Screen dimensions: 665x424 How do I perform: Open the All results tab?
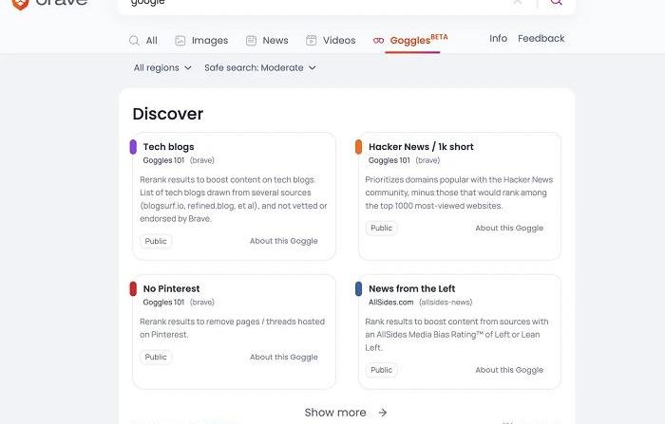143,41
